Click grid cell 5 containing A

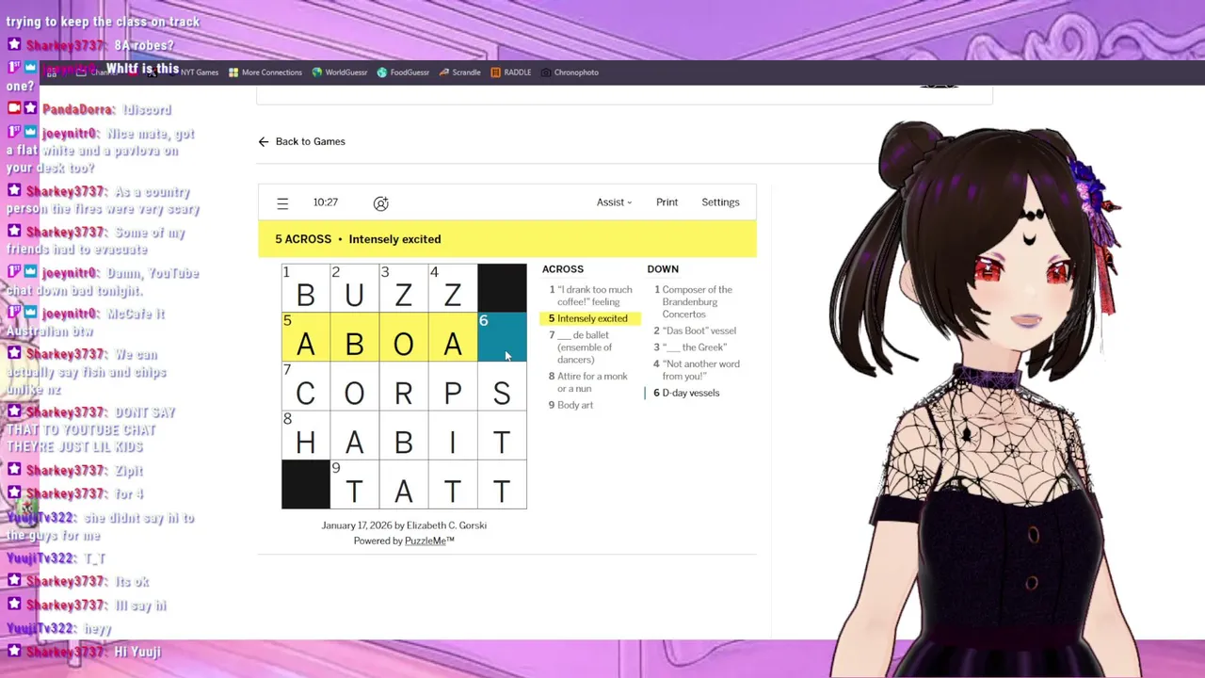click(x=306, y=337)
